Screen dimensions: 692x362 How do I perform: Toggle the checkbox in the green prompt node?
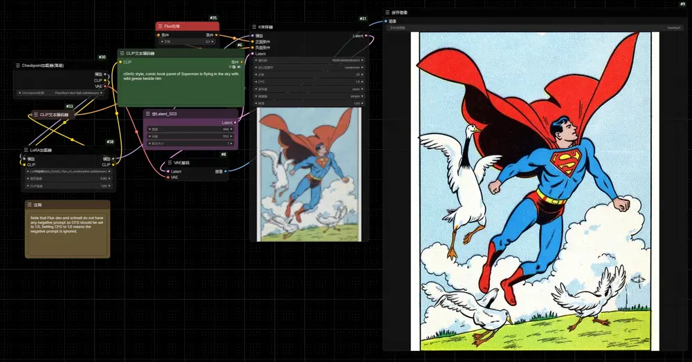point(235,67)
